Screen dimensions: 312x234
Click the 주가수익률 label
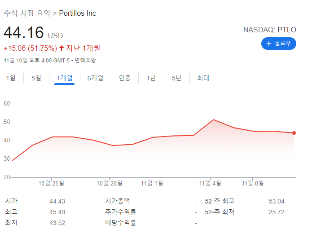click(x=121, y=212)
